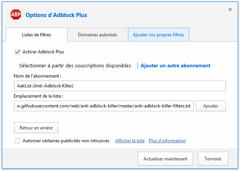Screen dimensions: 240x171
Task: Click the Options d'Adblock Plus title
Action: coord(56,15)
